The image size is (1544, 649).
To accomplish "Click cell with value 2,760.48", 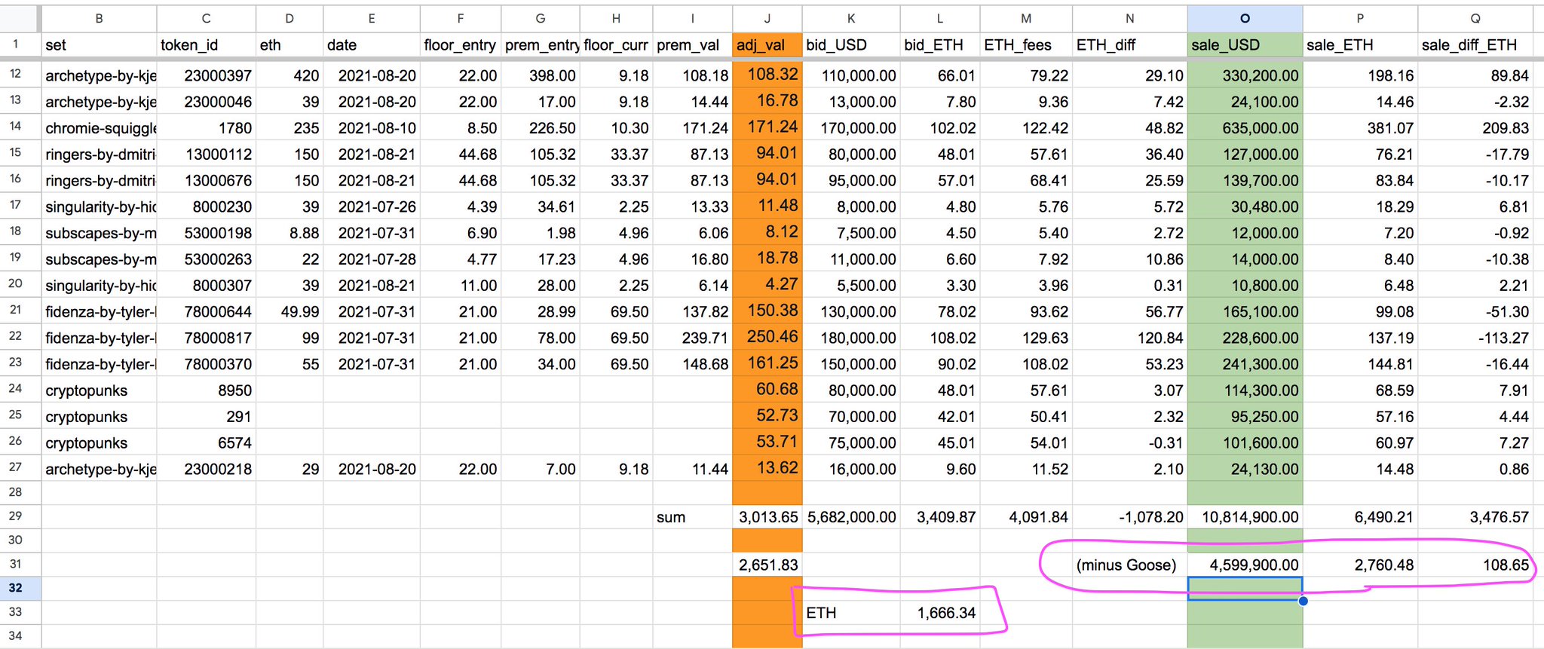I will [1360, 565].
